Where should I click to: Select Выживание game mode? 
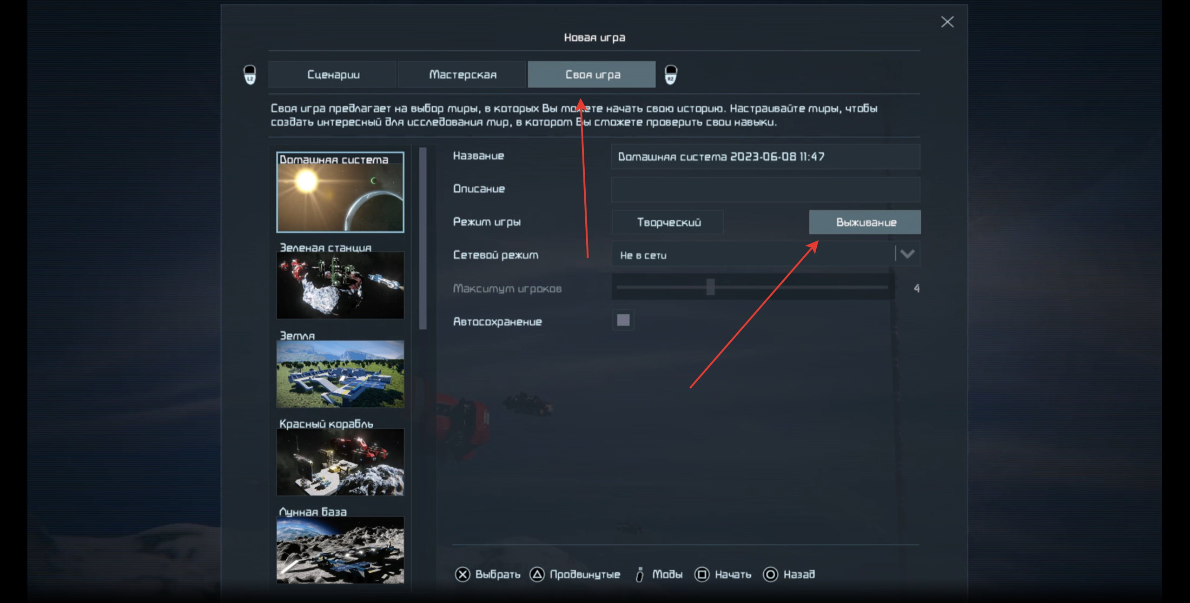point(865,222)
